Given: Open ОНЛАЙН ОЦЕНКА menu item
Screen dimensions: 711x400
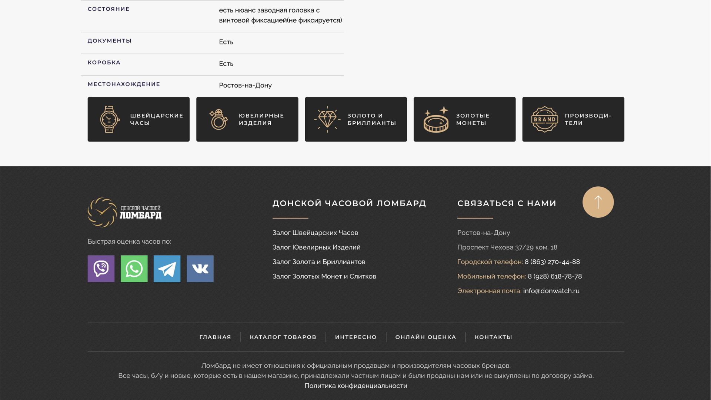Looking at the screenshot, I should (x=425, y=337).
